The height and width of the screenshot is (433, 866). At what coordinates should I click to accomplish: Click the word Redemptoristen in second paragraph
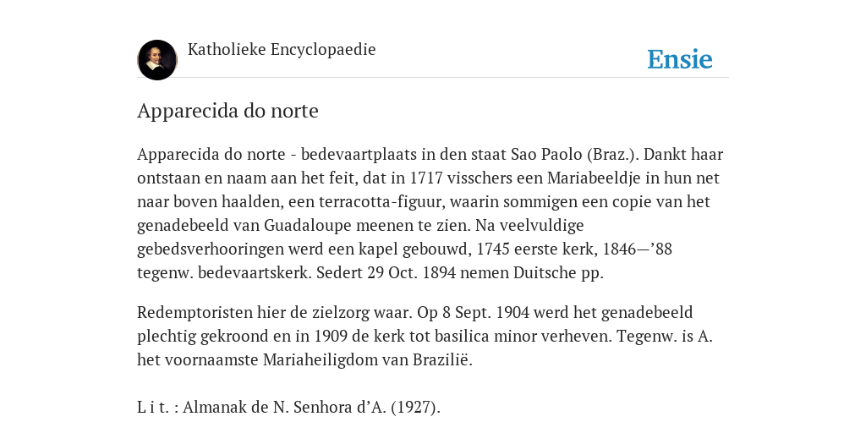pyautogui.click(x=195, y=313)
